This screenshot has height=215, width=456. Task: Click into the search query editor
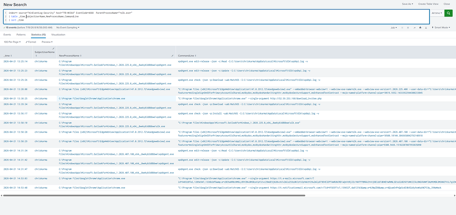(216, 16)
